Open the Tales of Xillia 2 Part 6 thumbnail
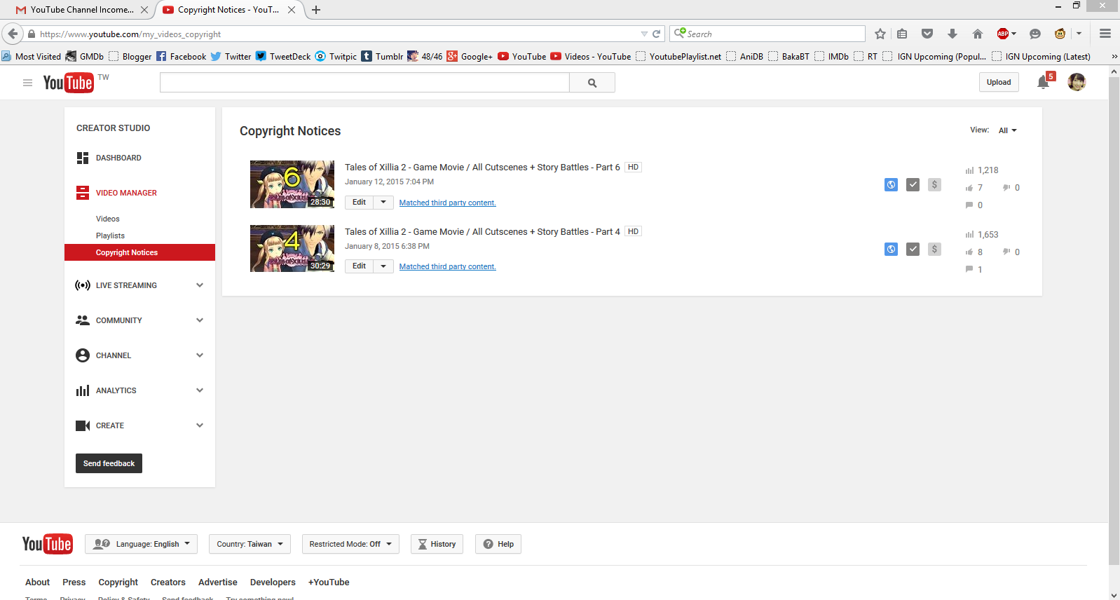This screenshot has height=600, width=1120. (x=292, y=184)
